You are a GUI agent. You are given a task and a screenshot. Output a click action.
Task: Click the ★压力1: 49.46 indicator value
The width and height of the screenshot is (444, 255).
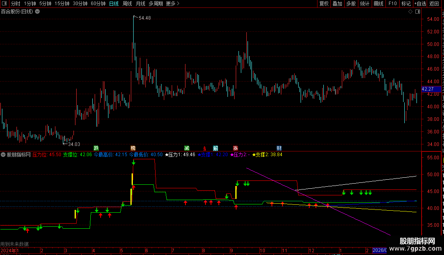[180, 155]
